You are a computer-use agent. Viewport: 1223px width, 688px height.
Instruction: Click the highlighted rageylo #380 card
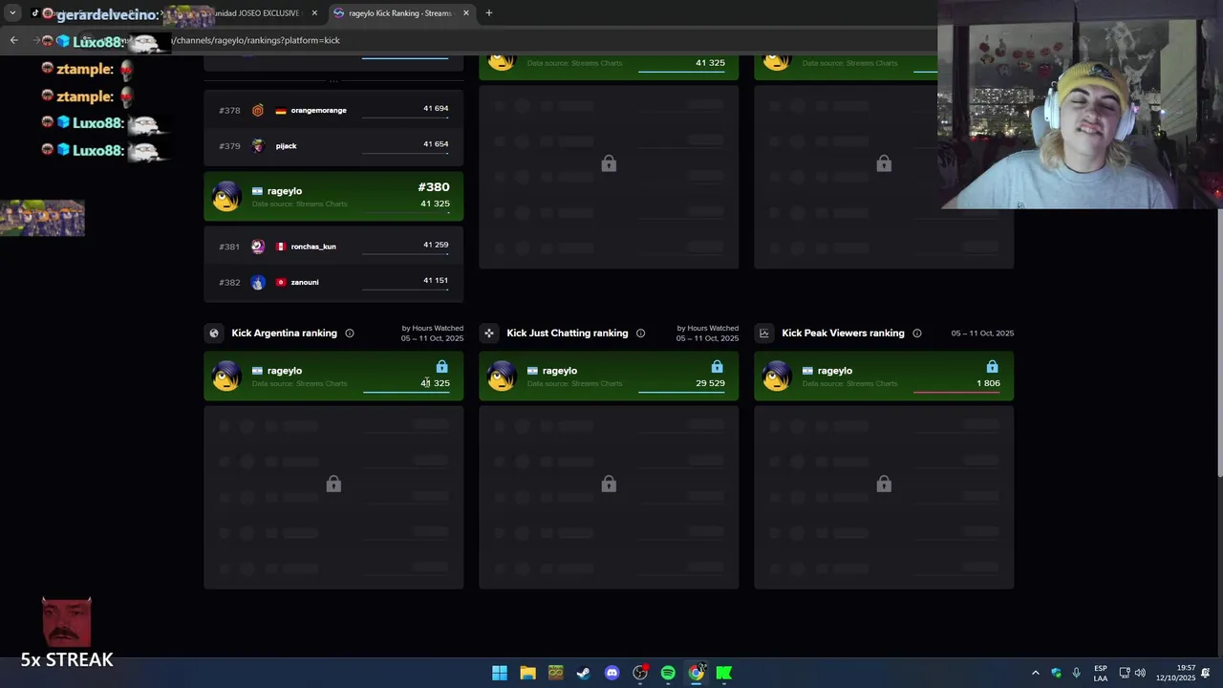[x=333, y=196]
